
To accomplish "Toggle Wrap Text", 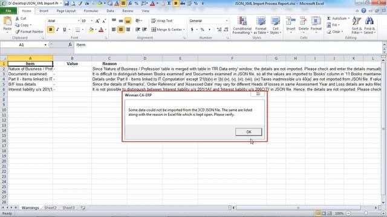I will (x=161, y=21).
